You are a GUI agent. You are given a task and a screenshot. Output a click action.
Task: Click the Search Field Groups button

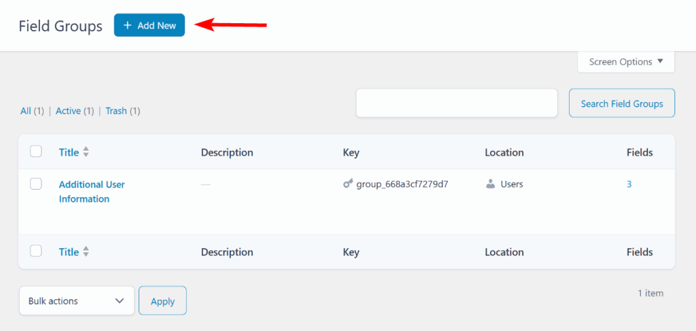tap(621, 103)
